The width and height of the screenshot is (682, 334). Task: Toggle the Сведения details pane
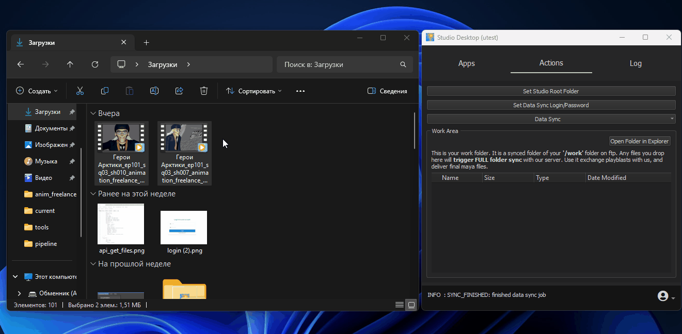tap(387, 91)
